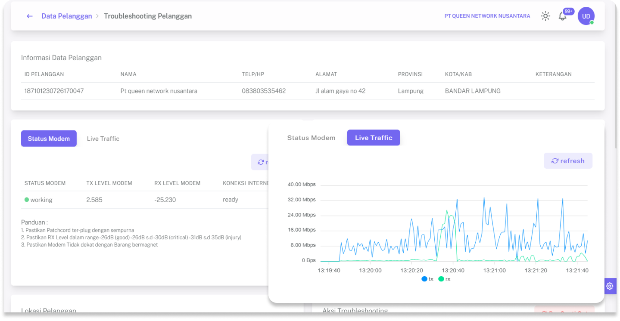The width and height of the screenshot is (620, 321).
Task: Click the ready connection status value
Action: tap(231, 200)
